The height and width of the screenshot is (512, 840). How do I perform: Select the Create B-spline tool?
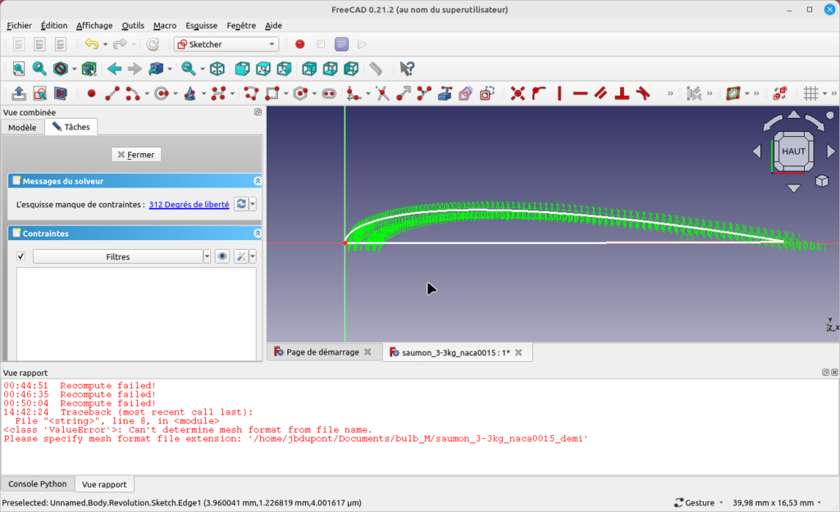218,93
